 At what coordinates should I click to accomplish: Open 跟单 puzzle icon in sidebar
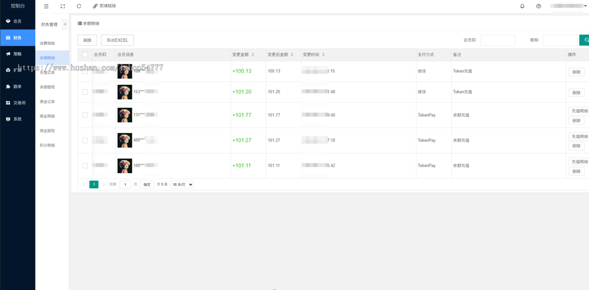coord(8,86)
